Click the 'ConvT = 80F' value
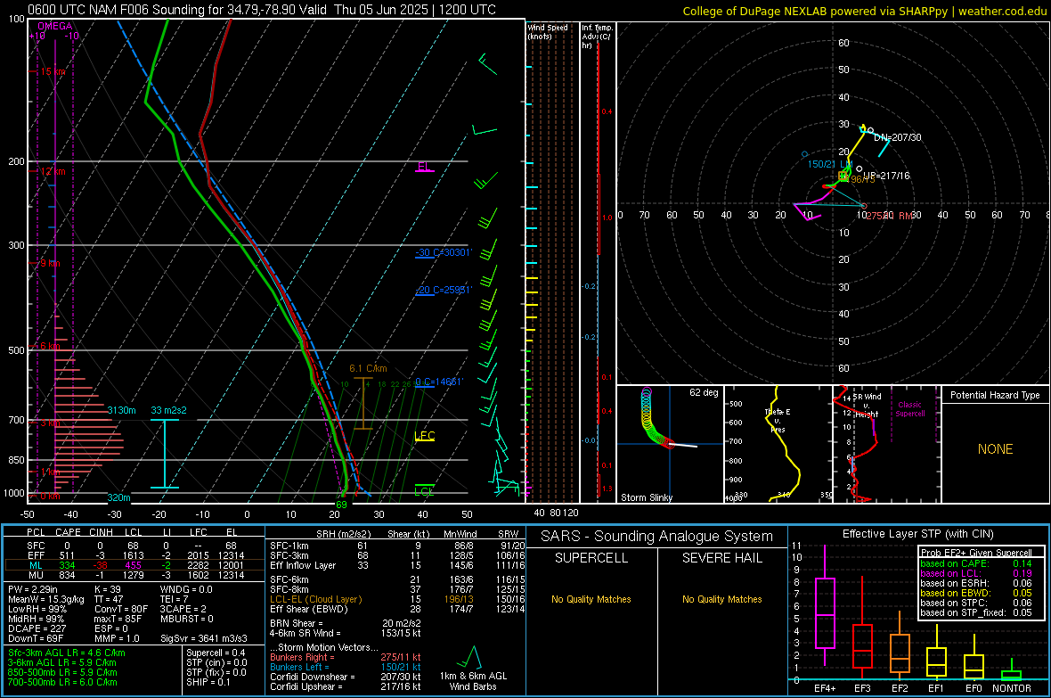The height and width of the screenshot is (698, 1051). click(120, 610)
